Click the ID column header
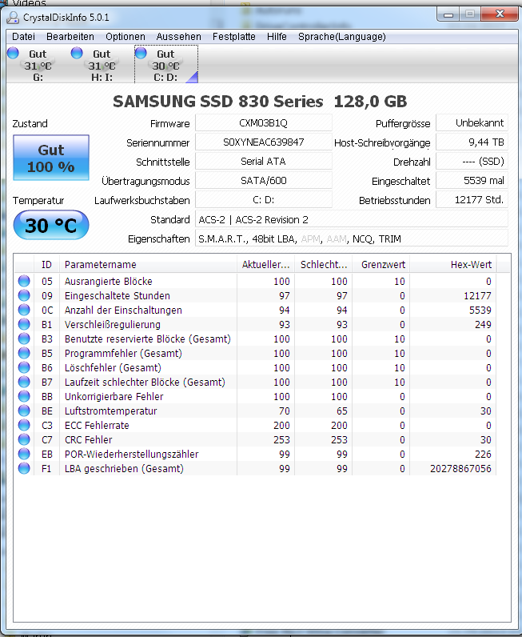 tap(46, 264)
